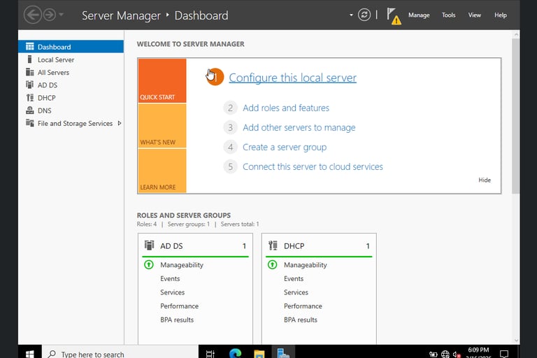Open Microsoft Edge from the taskbar

click(235, 353)
